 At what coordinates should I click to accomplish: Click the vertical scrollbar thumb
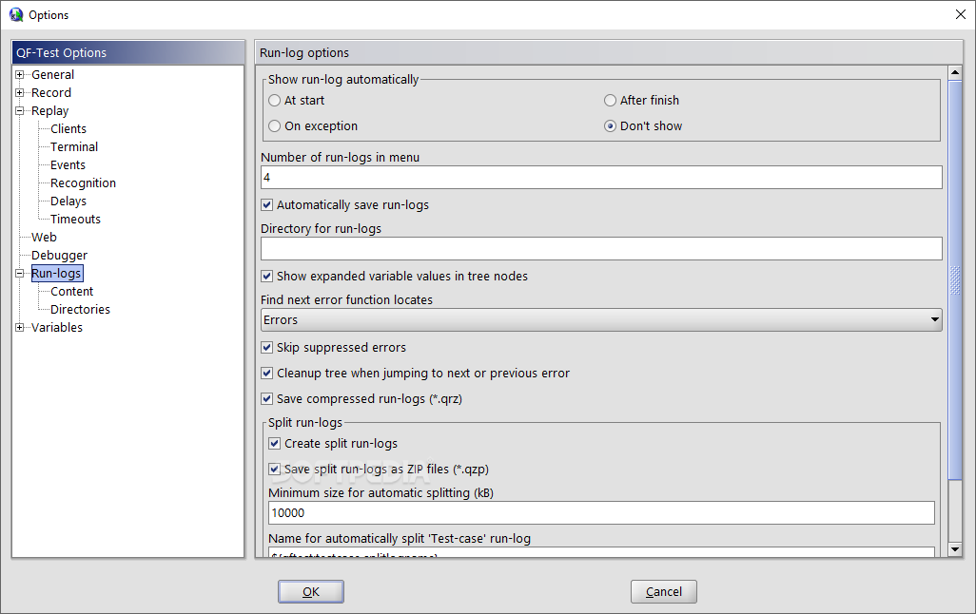click(x=955, y=280)
